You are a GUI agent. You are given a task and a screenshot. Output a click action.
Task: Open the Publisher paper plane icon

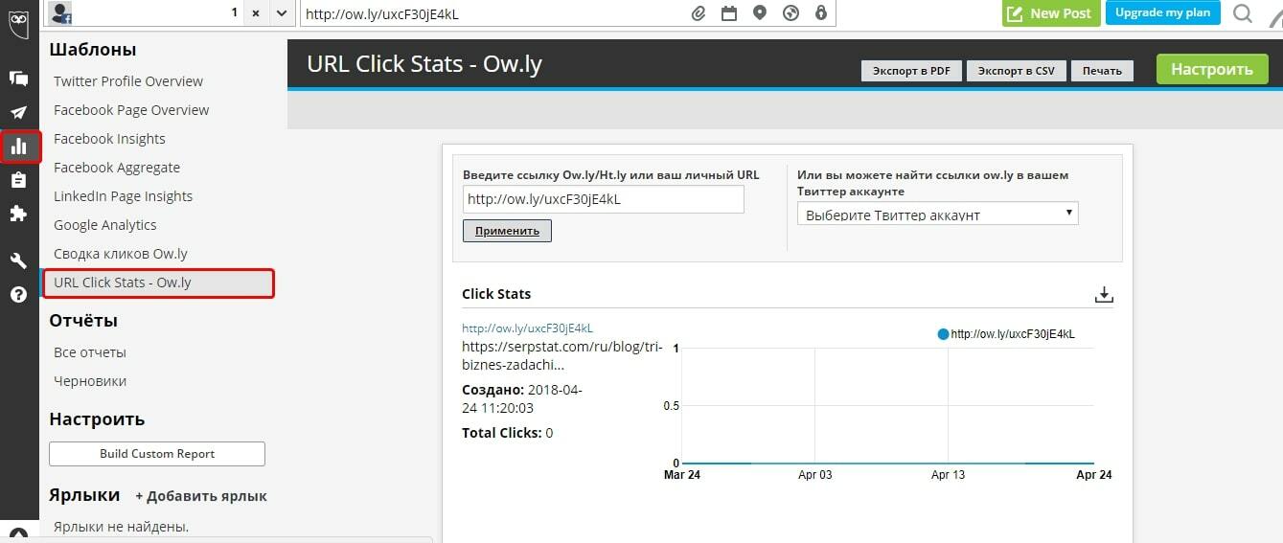click(x=18, y=113)
